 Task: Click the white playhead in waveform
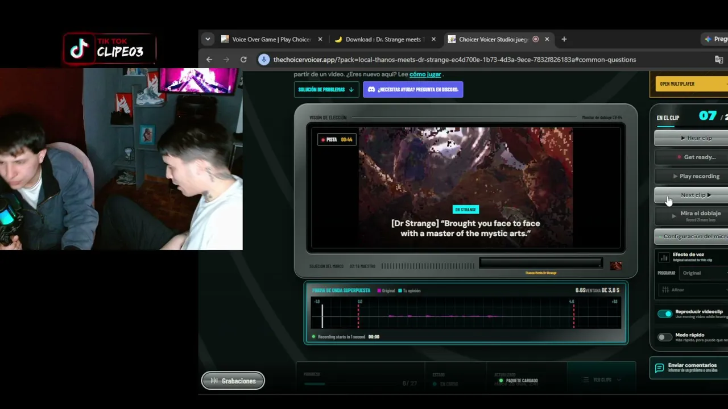coord(322,316)
